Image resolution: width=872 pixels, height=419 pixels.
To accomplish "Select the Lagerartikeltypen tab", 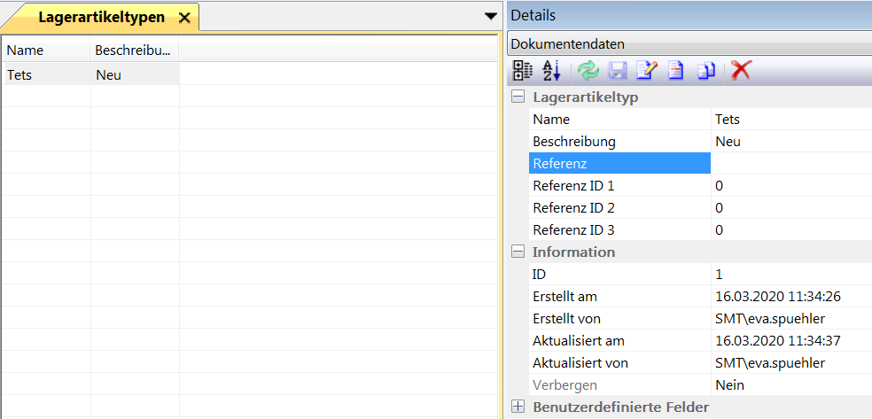I will click(101, 17).
